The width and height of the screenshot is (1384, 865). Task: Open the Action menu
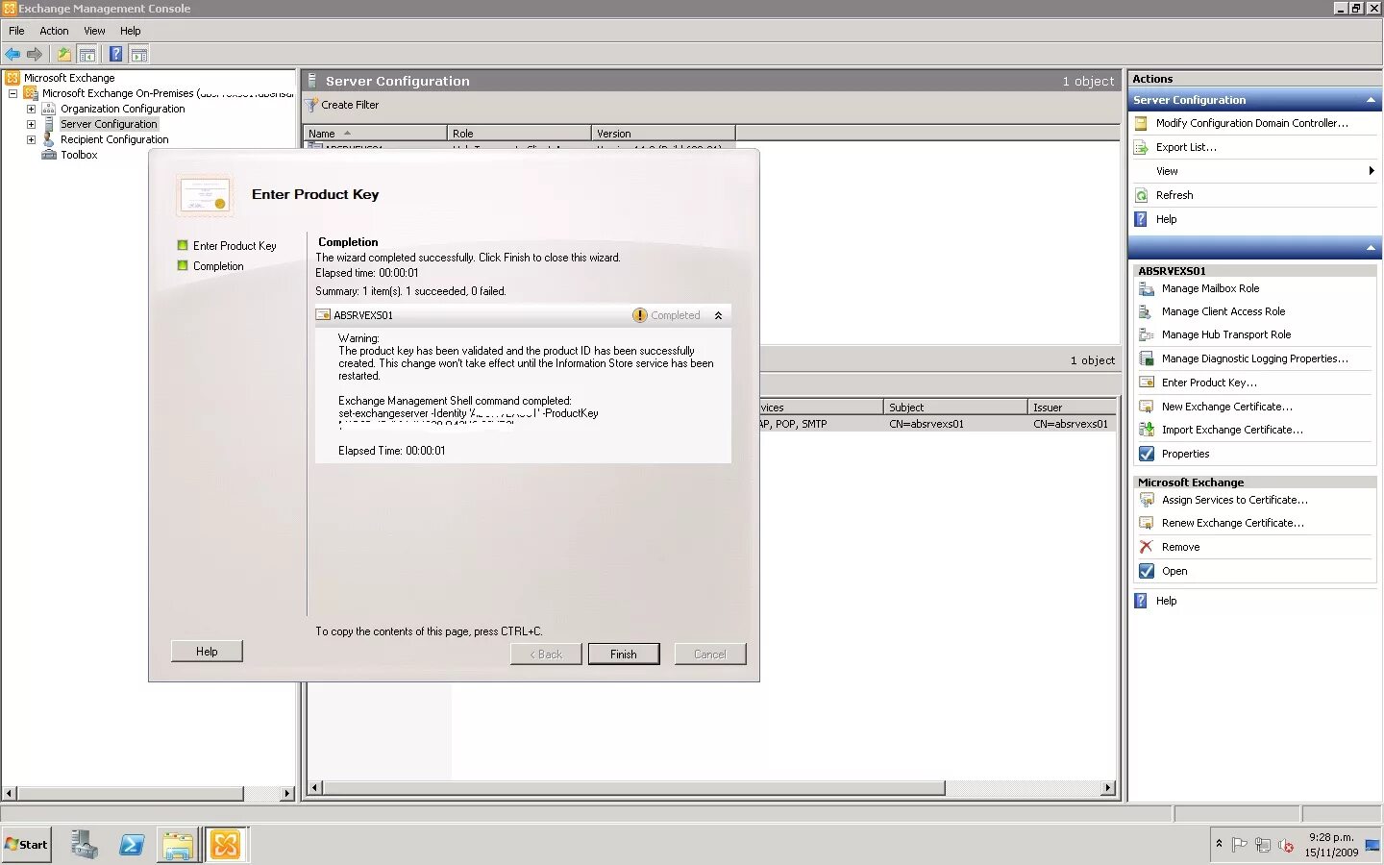(x=54, y=31)
